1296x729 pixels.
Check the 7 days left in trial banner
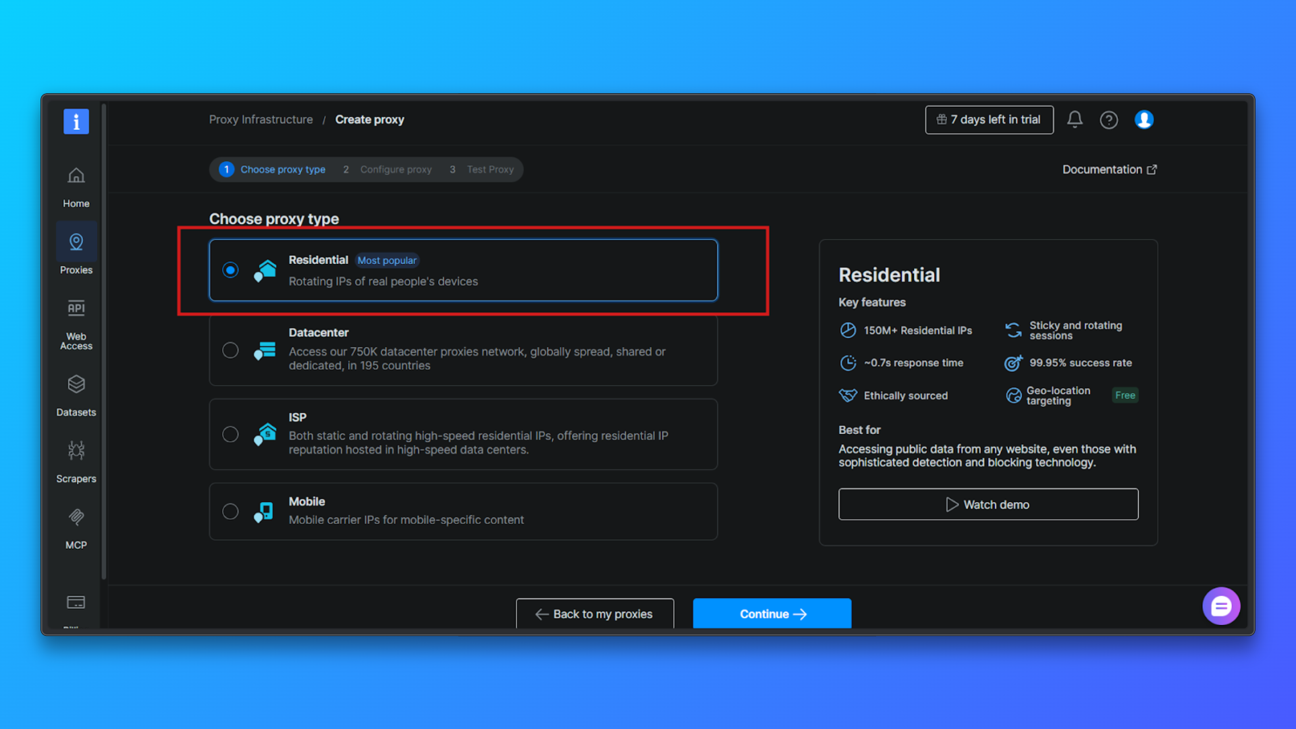click(989, 119)
